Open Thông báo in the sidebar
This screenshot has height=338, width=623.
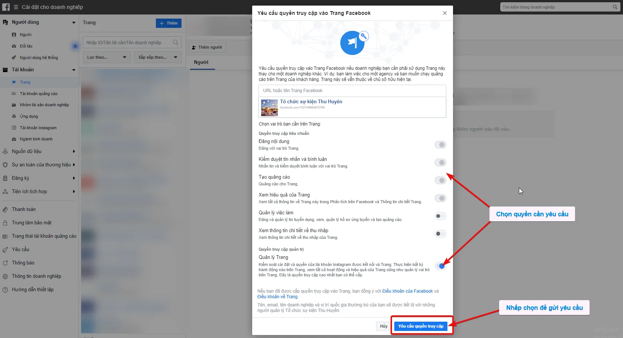pyautogui.click(x=23, y=263)
